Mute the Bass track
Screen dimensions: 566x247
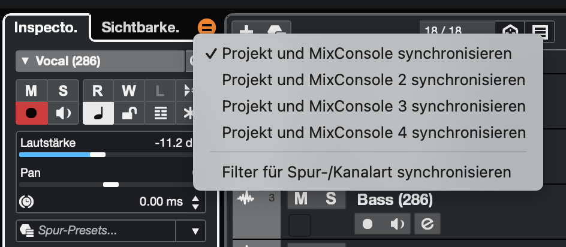(301, 199)
